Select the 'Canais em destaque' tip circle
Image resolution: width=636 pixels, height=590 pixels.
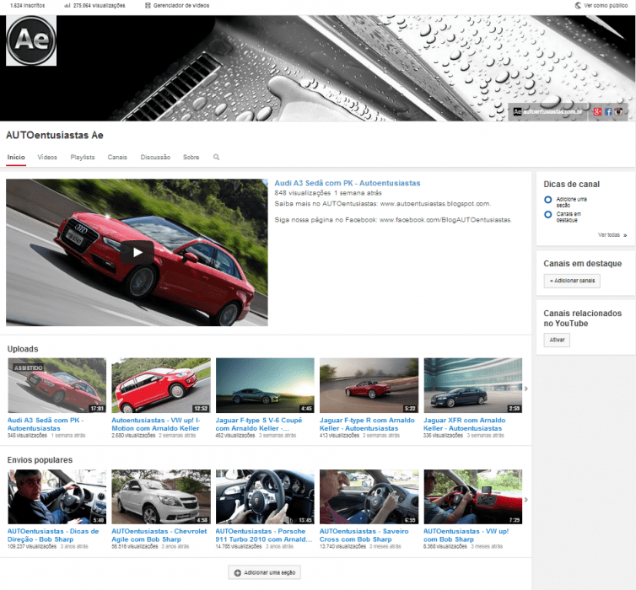(548, 215)
